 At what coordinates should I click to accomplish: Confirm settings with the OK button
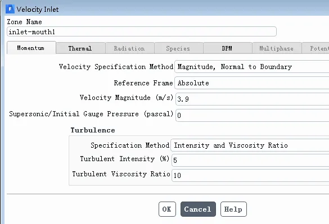click(167, 209)
